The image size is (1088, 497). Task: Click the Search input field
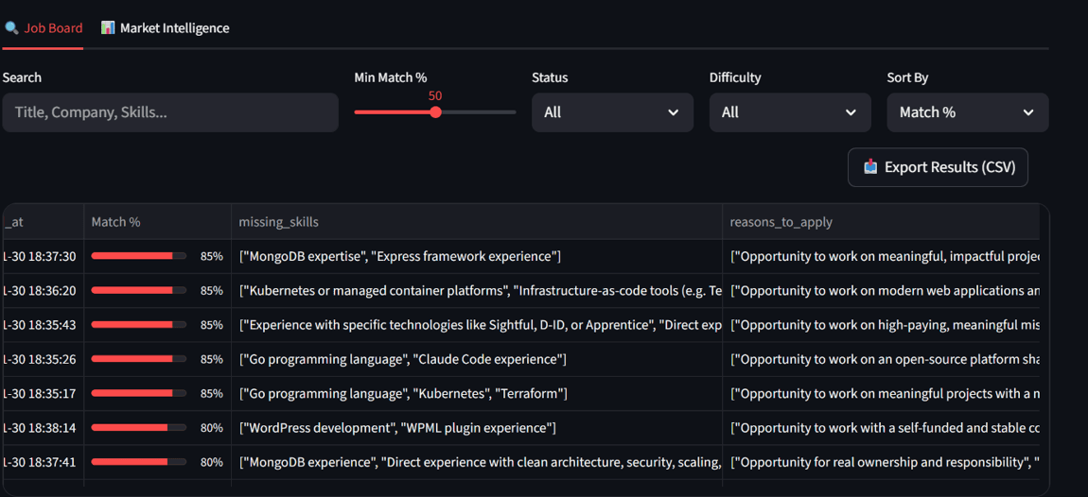coord(170,112)
